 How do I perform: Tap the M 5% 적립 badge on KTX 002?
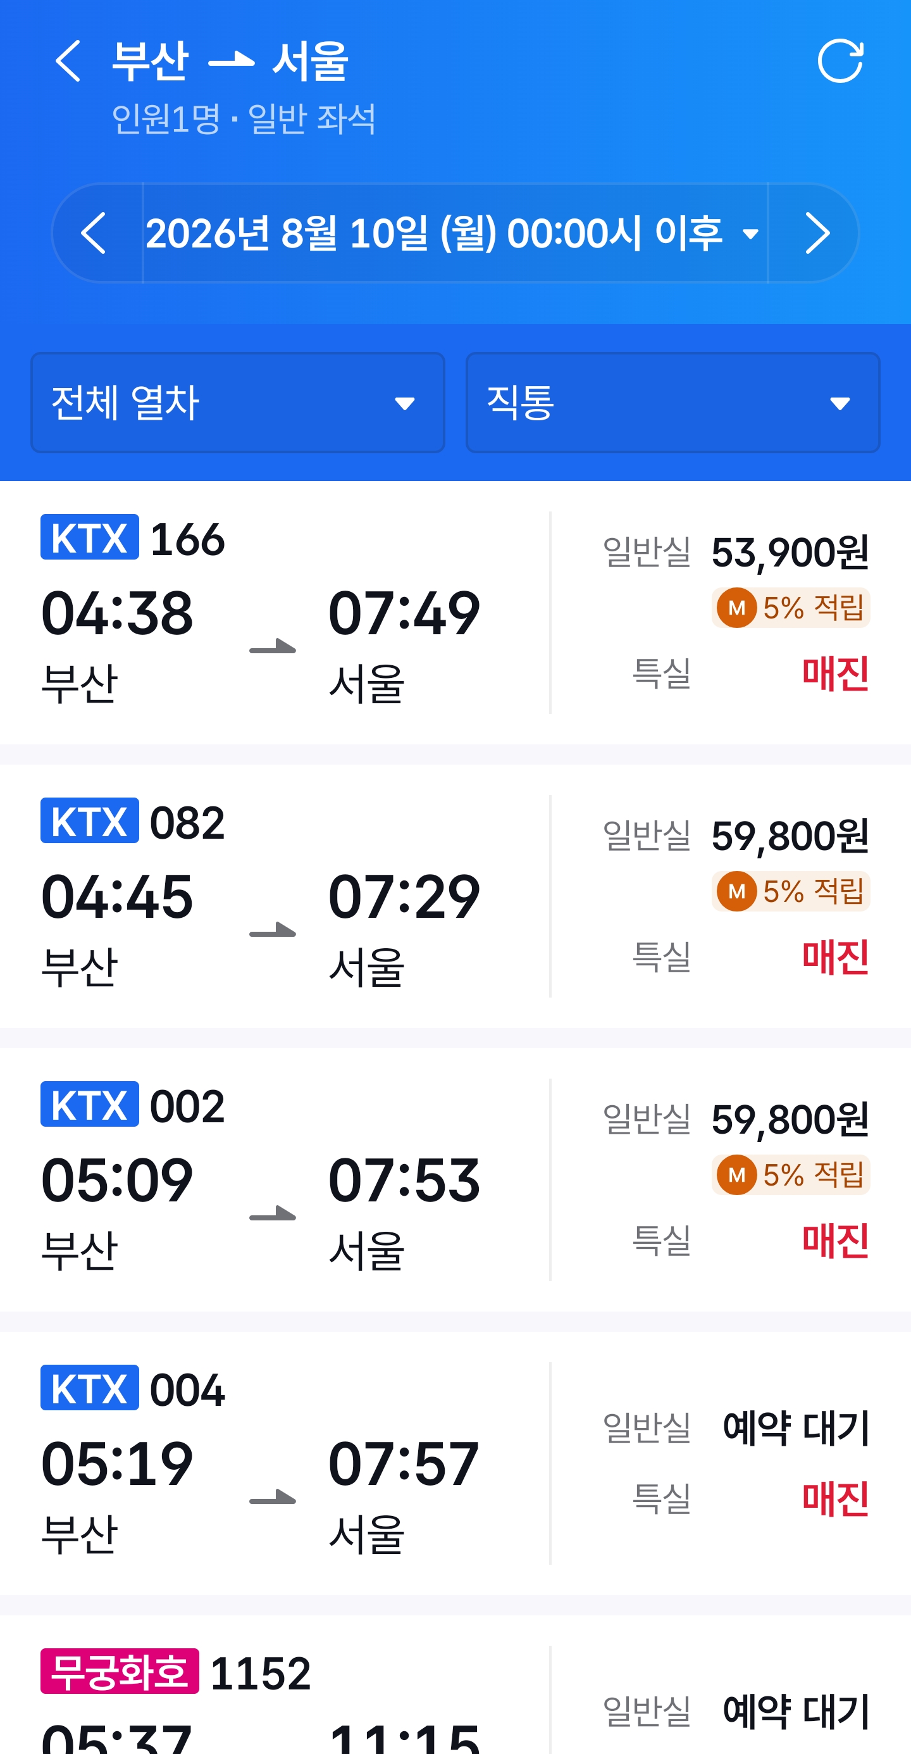[x=791, y=1175]
